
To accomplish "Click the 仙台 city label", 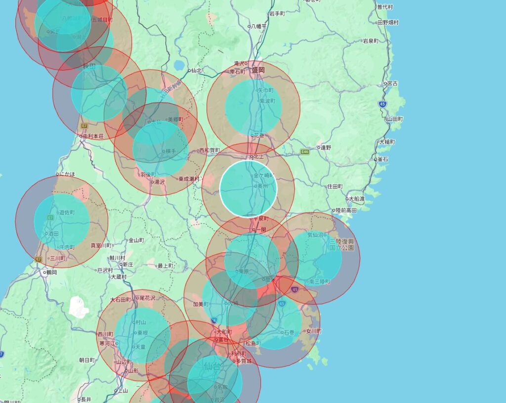I will pyautogui.click(x=212, y=366).
